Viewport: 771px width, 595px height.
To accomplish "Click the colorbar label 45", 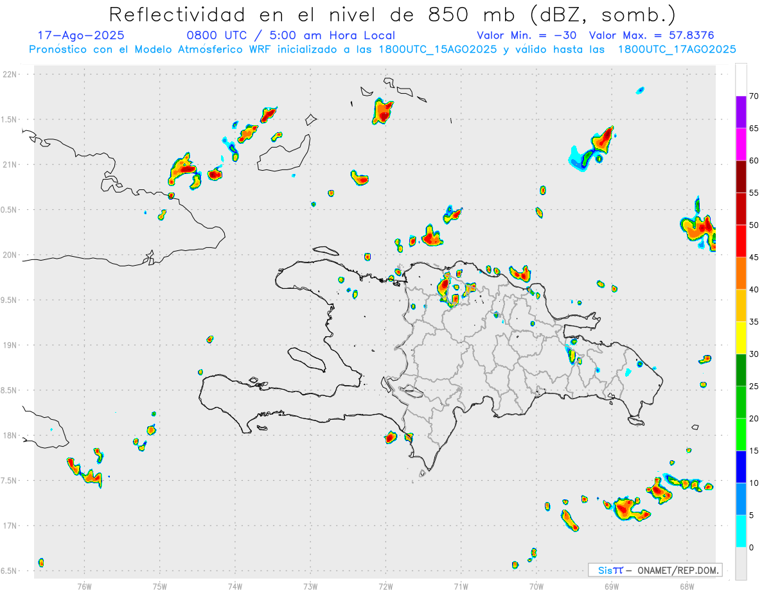I will pyautogui.click(x=754, y=257).
